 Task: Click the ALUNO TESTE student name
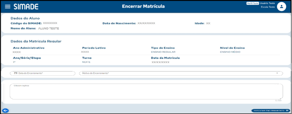click(x=48, y=29)
